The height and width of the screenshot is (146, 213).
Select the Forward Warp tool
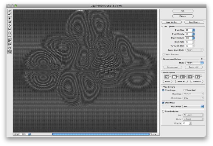pos(10,11)
